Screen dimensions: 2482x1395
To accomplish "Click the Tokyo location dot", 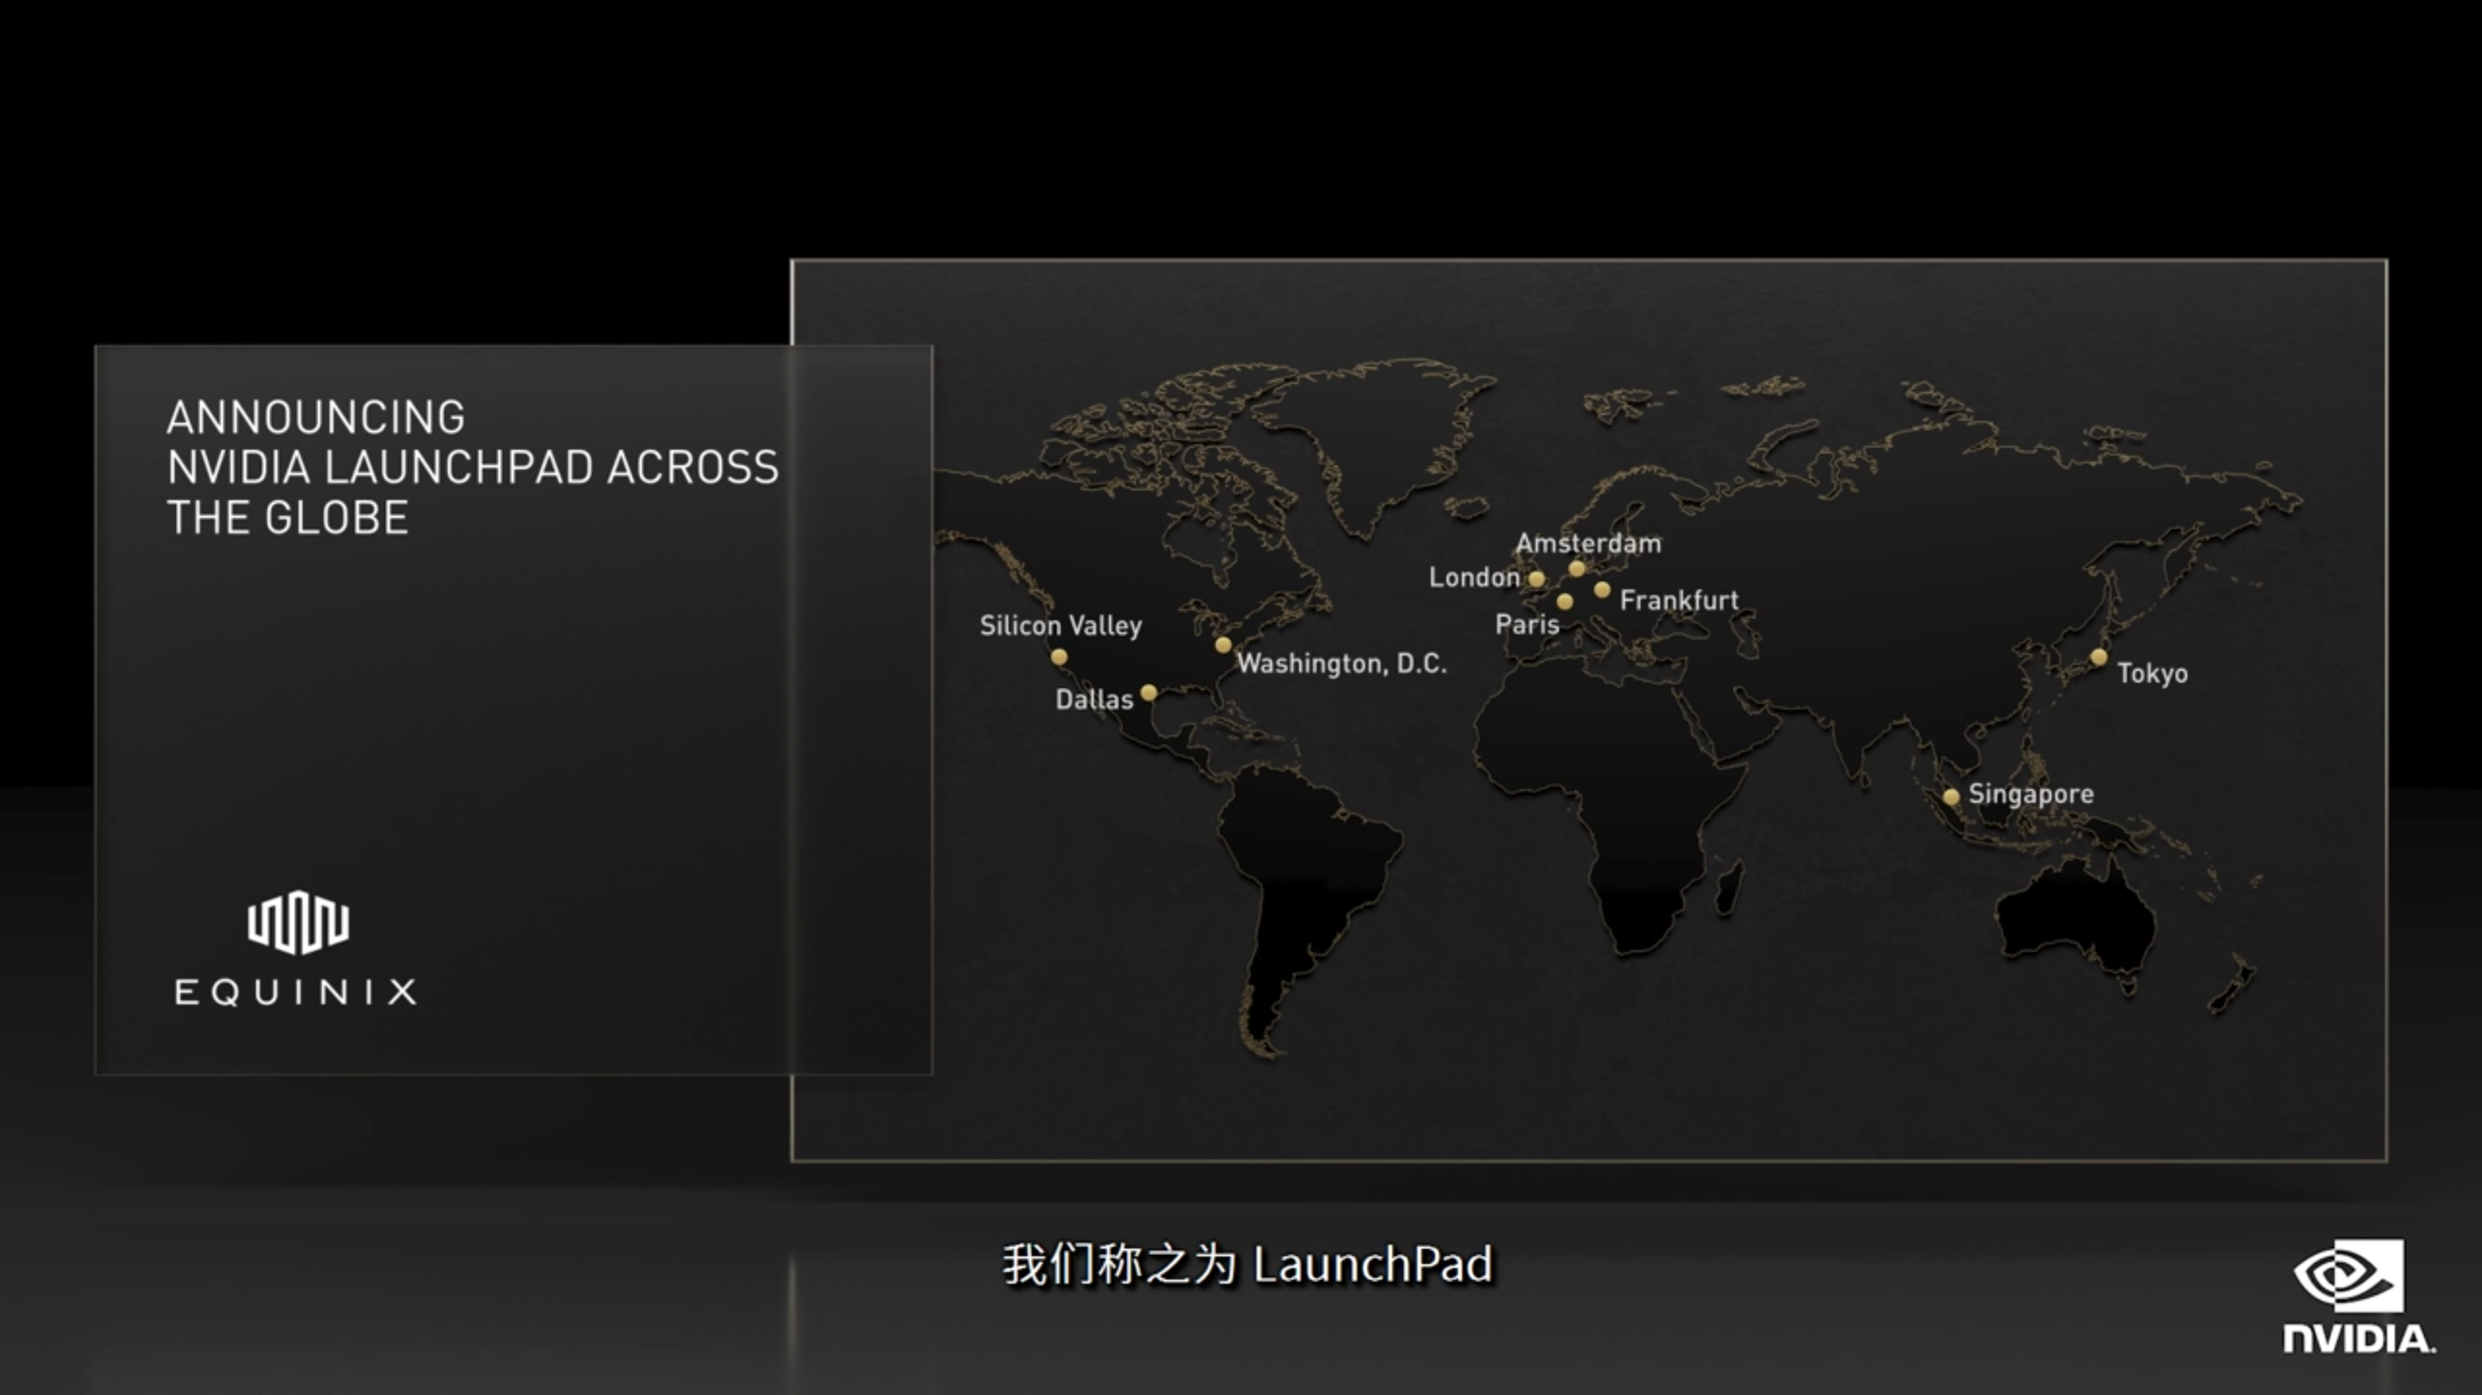I will 2099,657.
